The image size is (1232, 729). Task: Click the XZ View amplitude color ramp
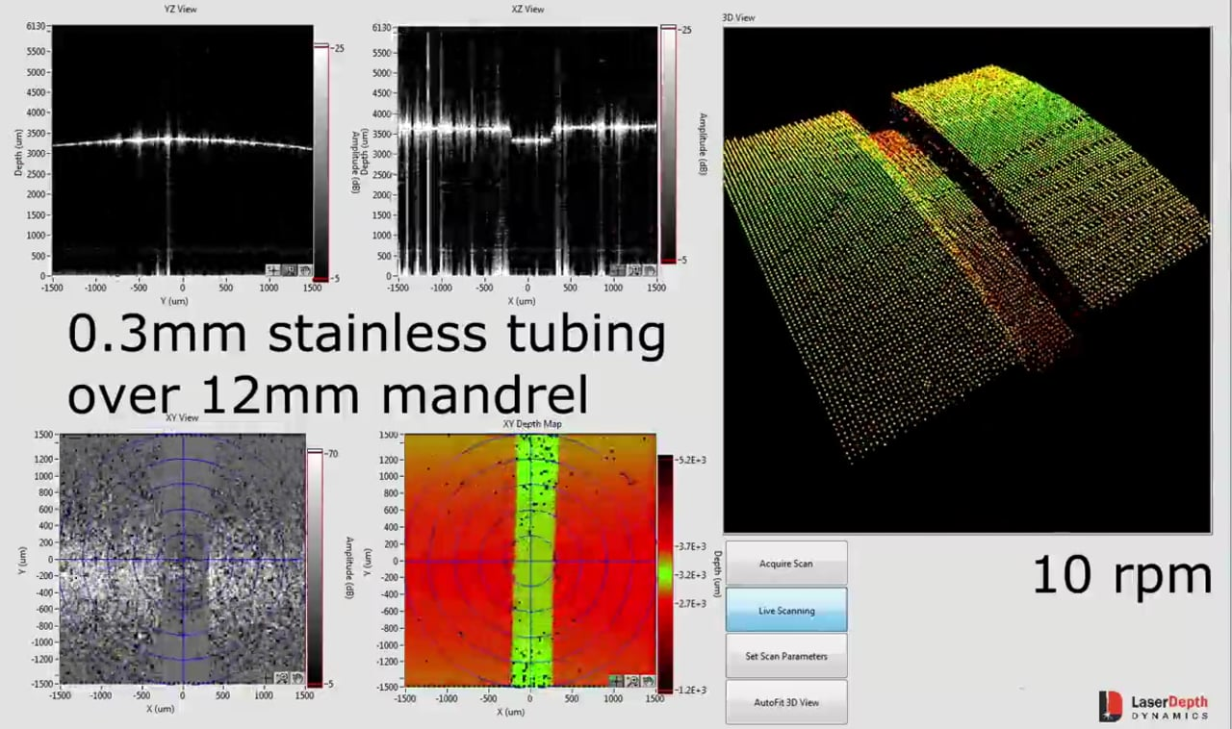pos(668,144)
